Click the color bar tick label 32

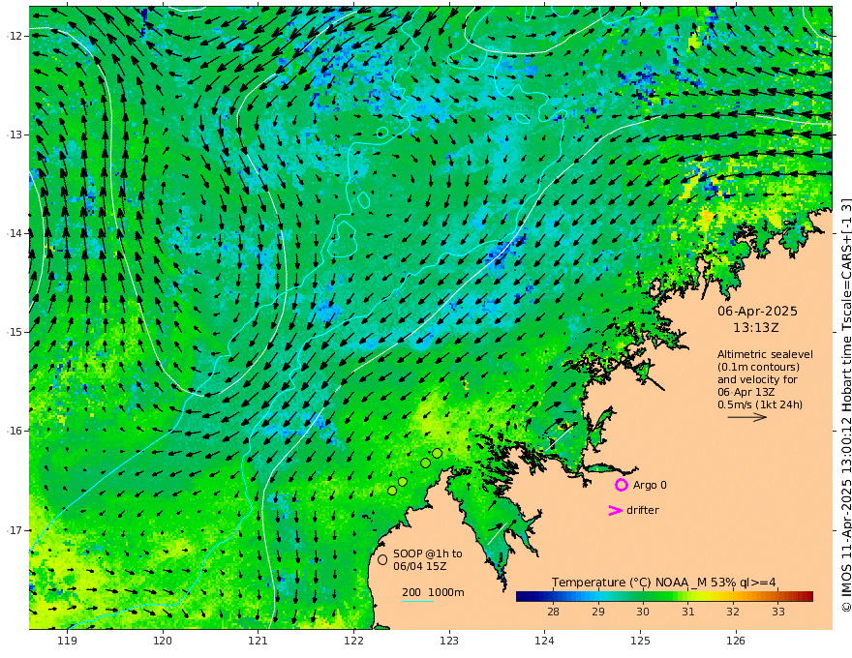(x=733, y=612)
